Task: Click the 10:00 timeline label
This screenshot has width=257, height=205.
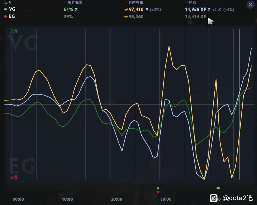Action: click(67, 199)
